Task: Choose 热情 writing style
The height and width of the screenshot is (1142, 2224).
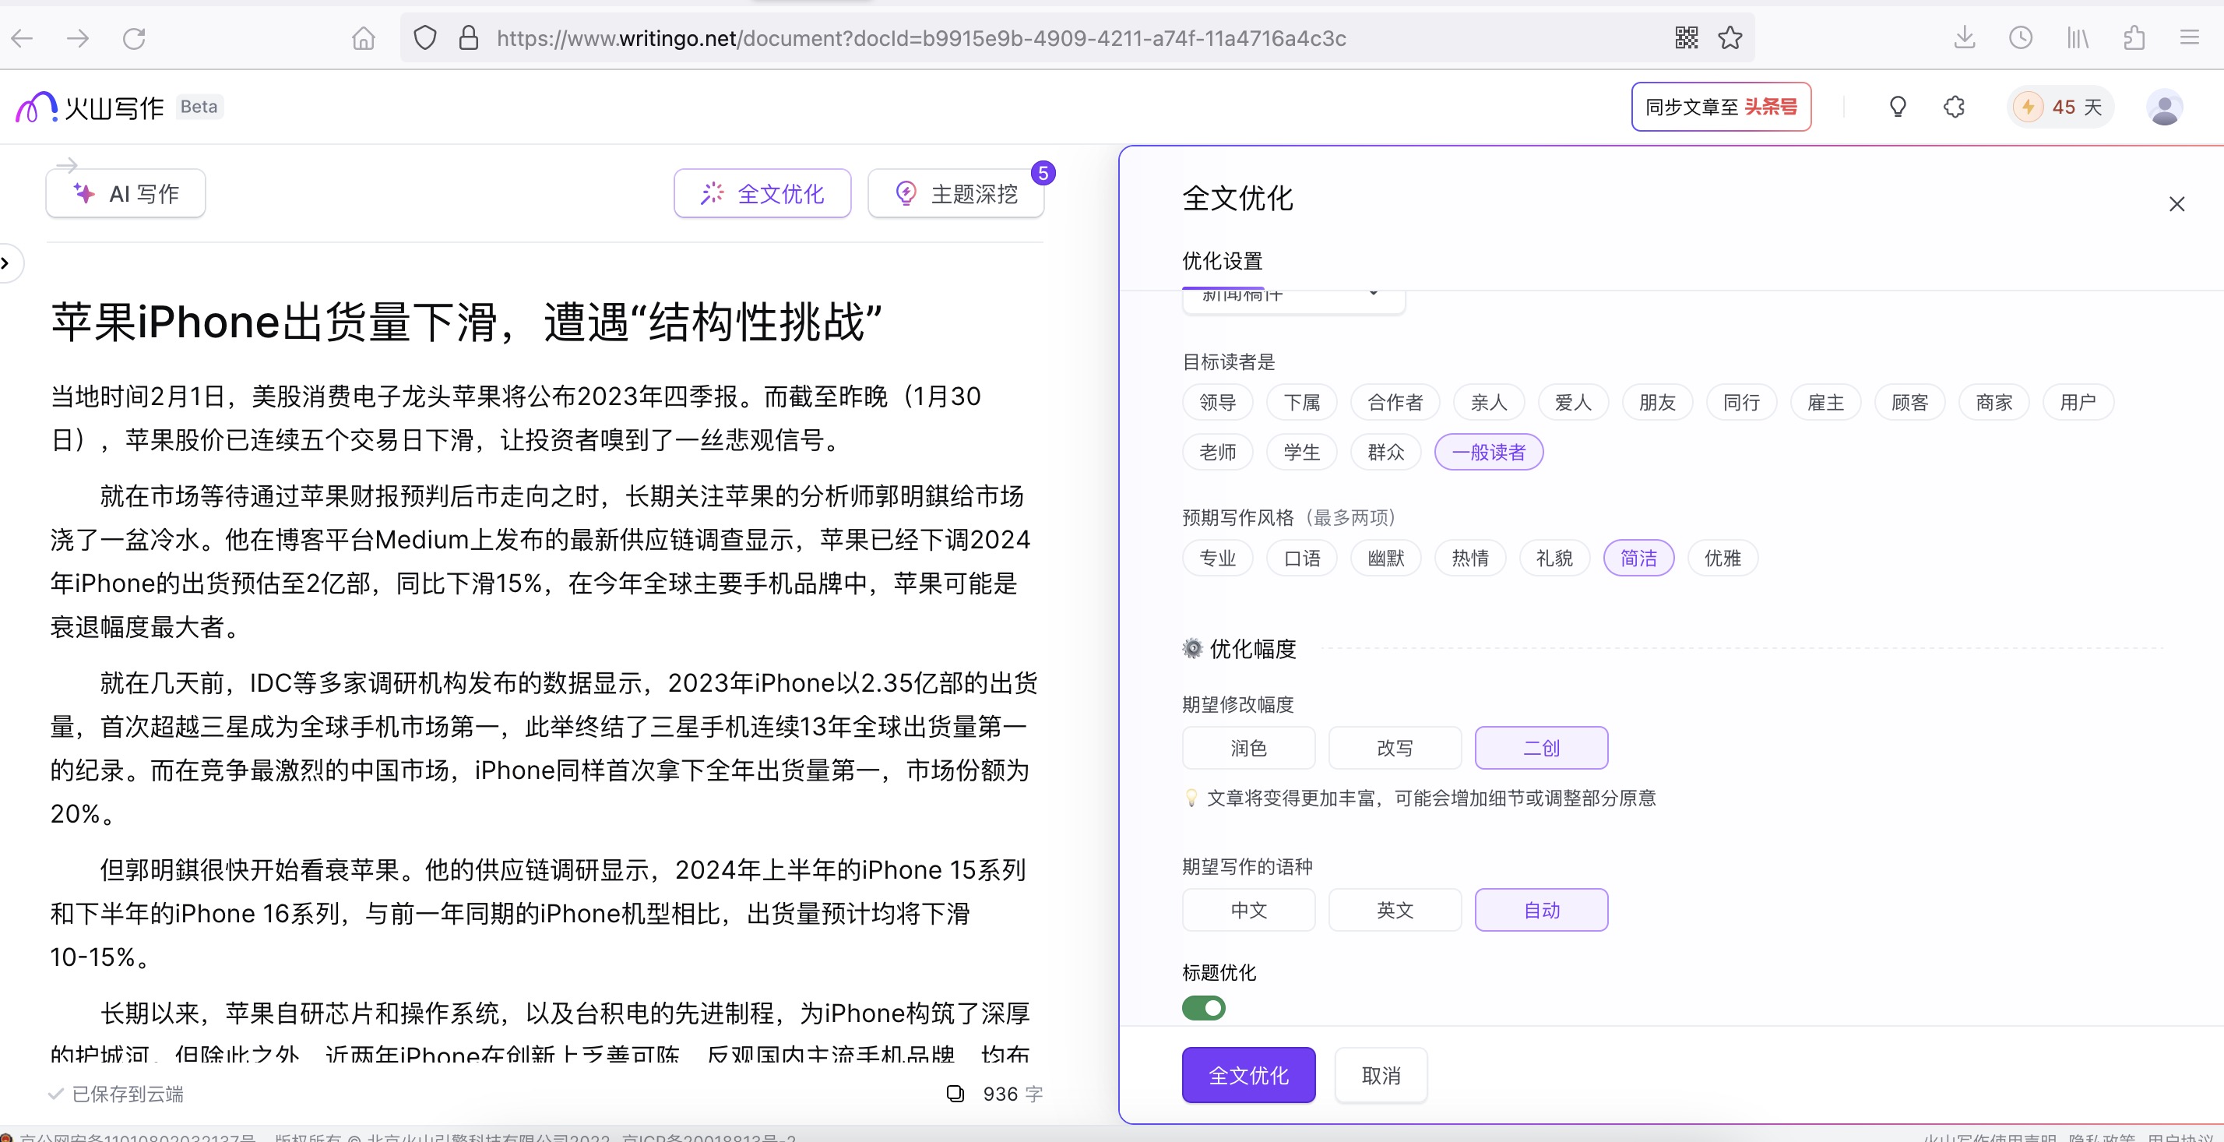Action: coord(1469,558)
